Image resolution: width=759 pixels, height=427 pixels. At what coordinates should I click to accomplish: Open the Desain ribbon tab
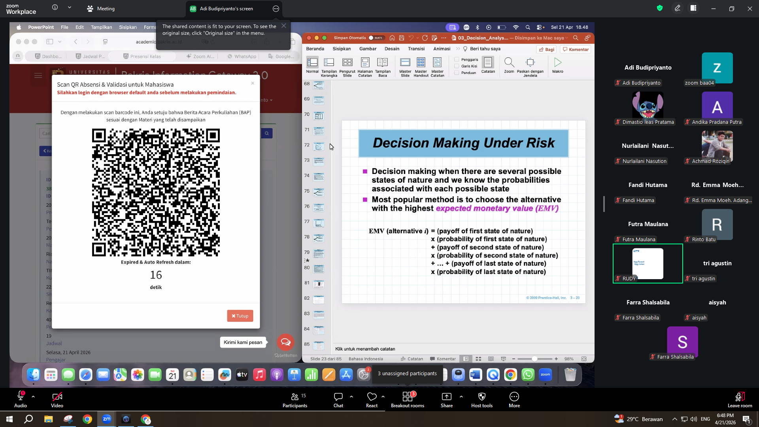pos(392,49)
